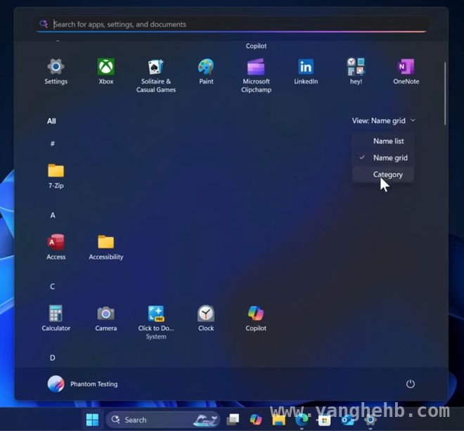The image size is (464, 431).
Task: Click the power button icon
Action: [x=410, y=384]
